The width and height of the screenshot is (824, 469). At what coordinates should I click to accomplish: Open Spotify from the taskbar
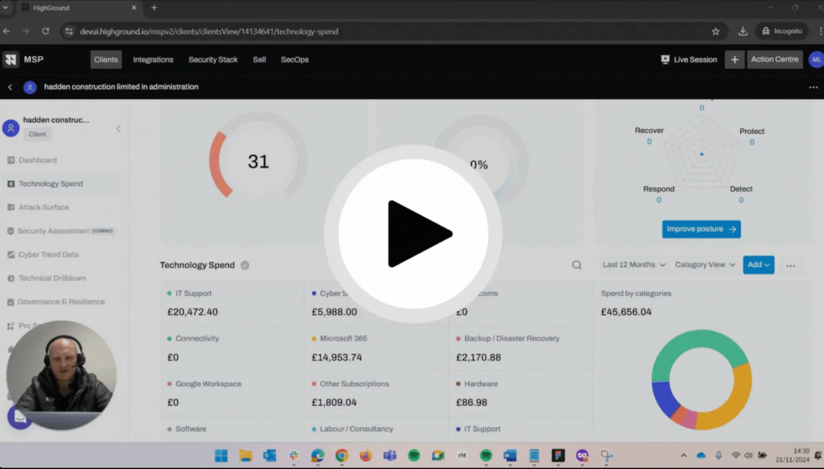pyautogui.click(x=414, y=456)
